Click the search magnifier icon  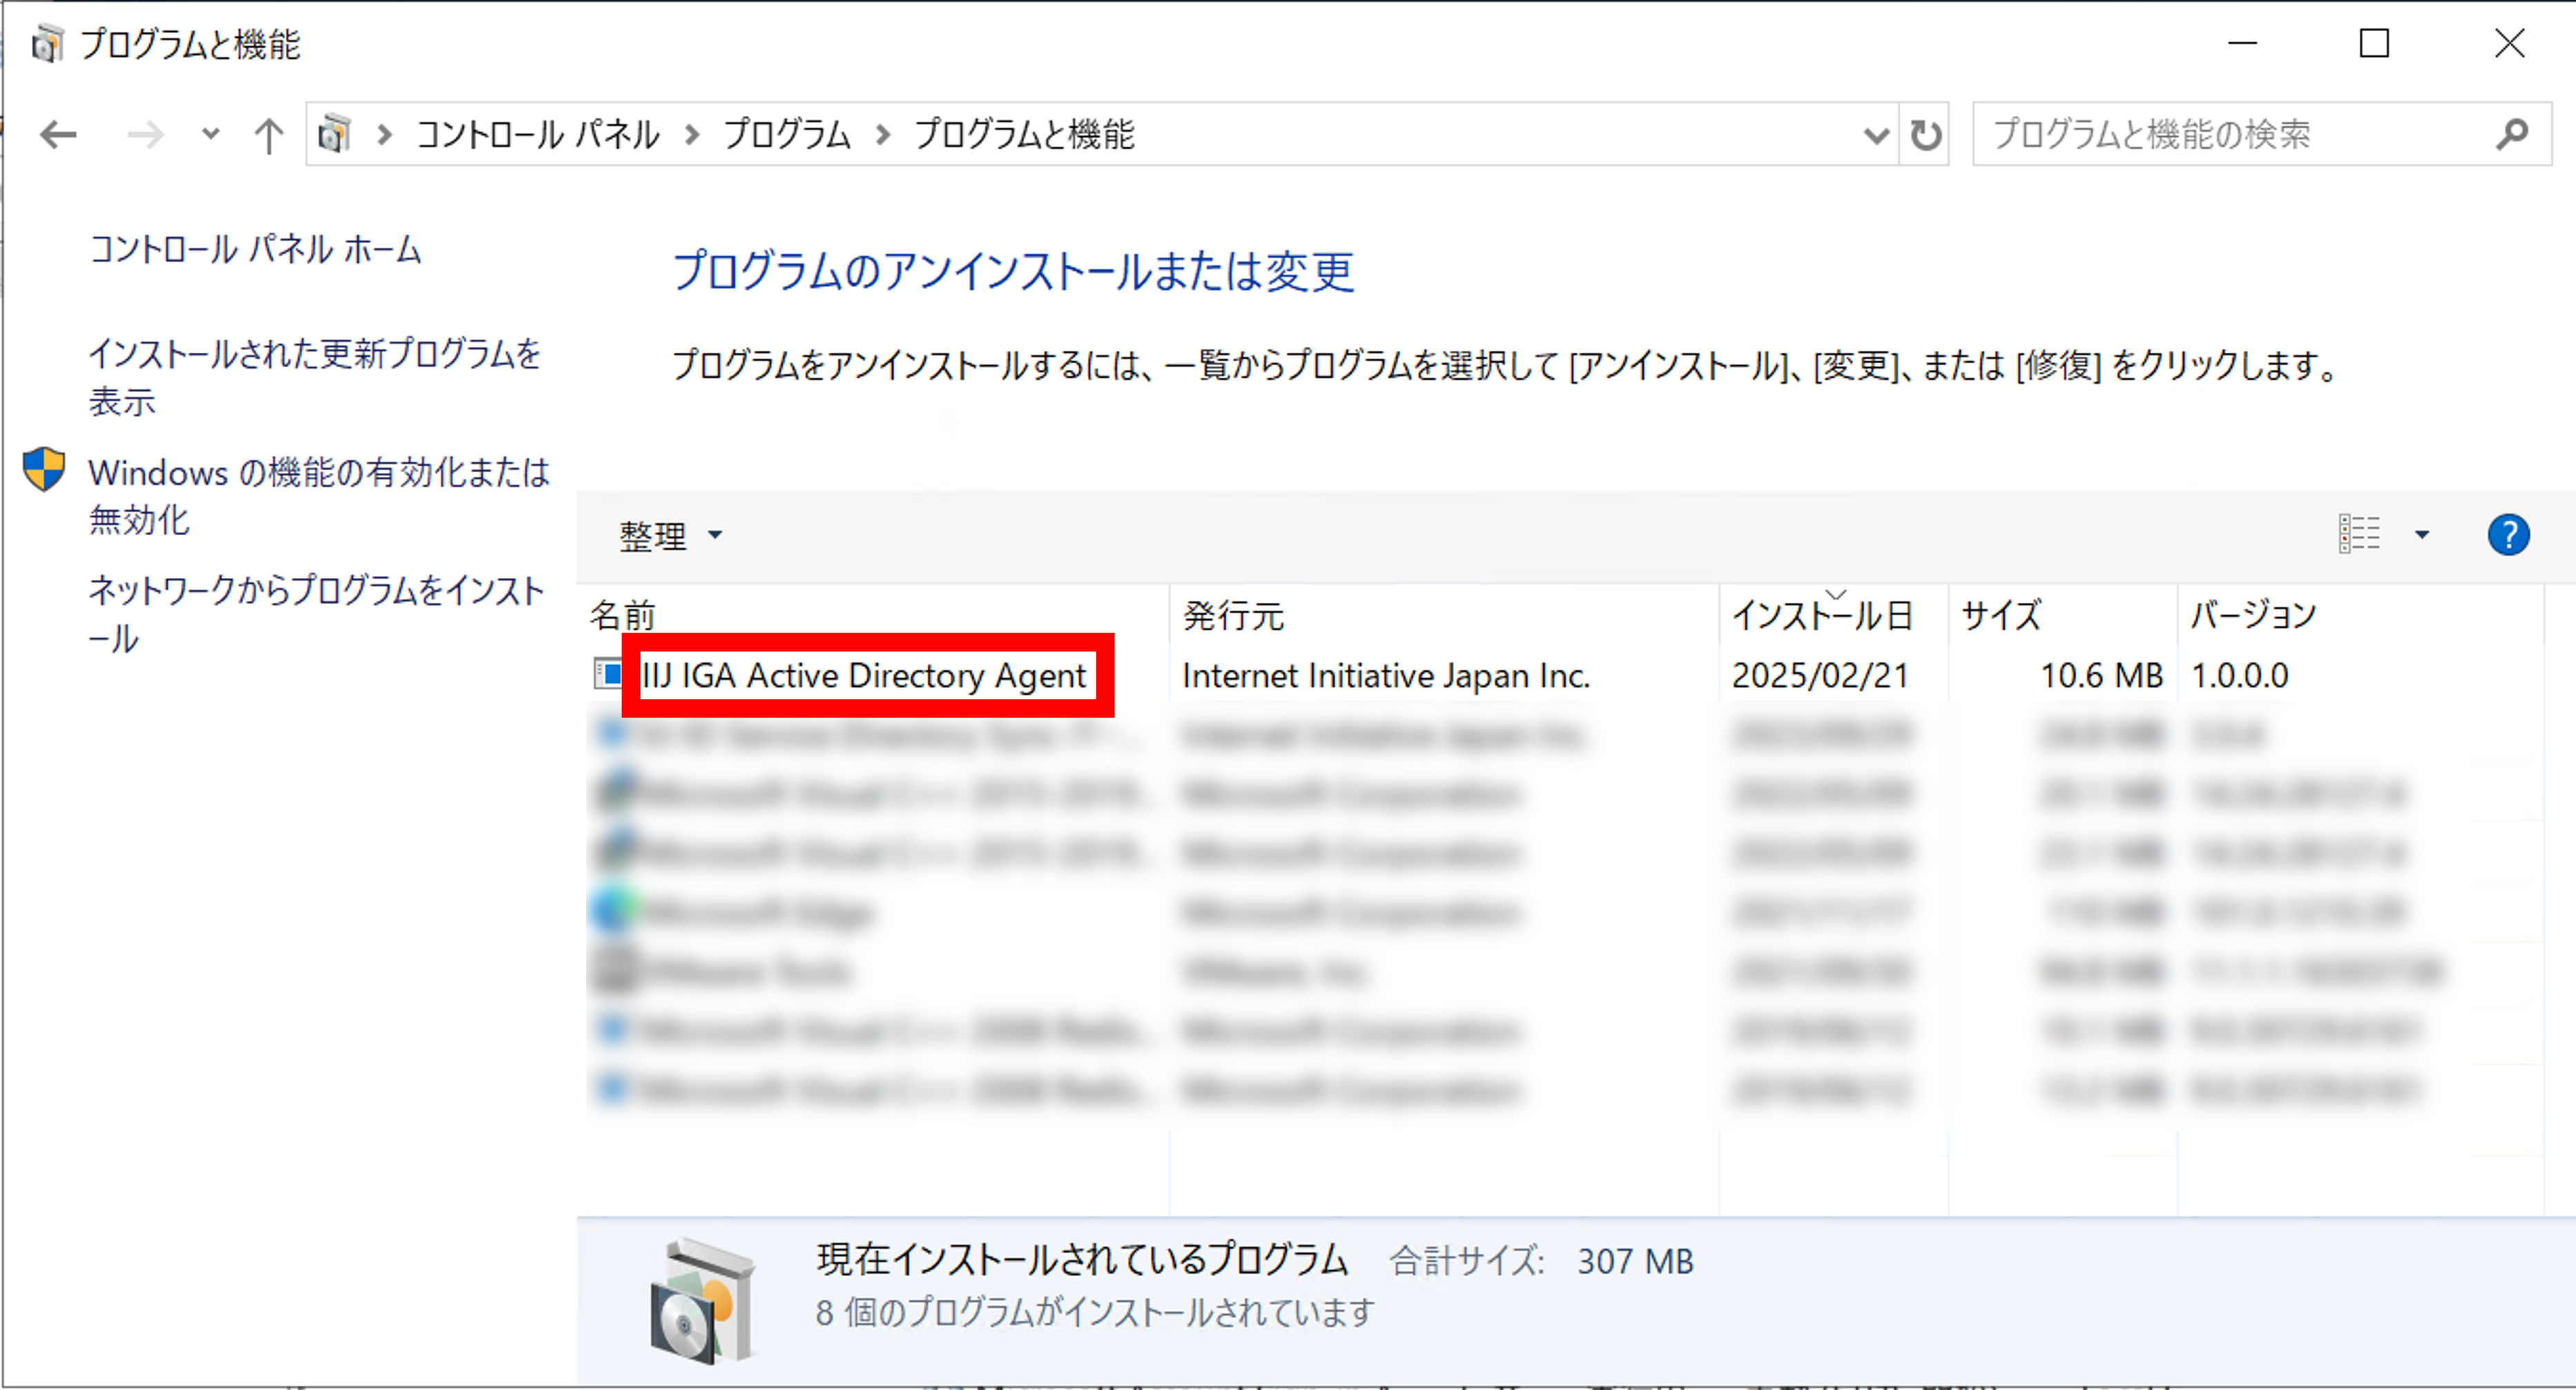(2511, 134)
